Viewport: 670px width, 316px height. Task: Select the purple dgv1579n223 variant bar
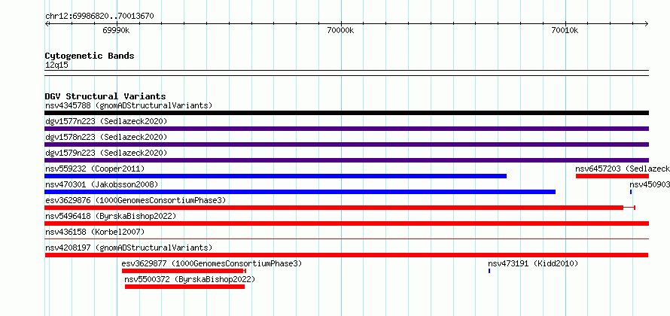(x=346, y=160)
